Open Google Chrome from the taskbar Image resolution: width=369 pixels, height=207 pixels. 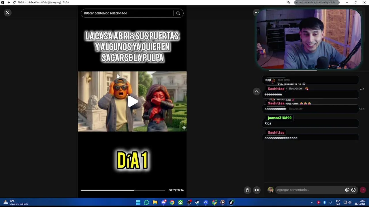click(172, 202)
